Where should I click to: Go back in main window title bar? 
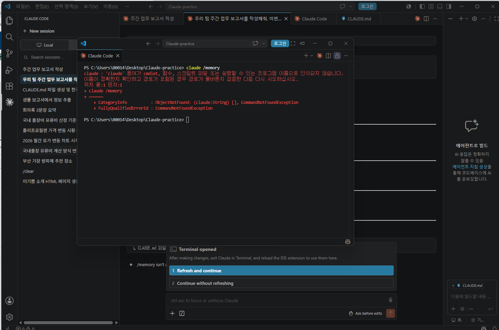151,6
